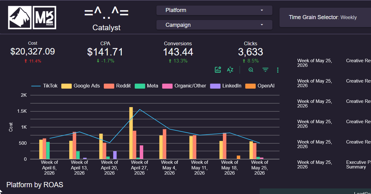Open the Time Grain Selector control
The height and width of the screenshot is (194, 371).
pyautogui.click(x=325, y=18)
